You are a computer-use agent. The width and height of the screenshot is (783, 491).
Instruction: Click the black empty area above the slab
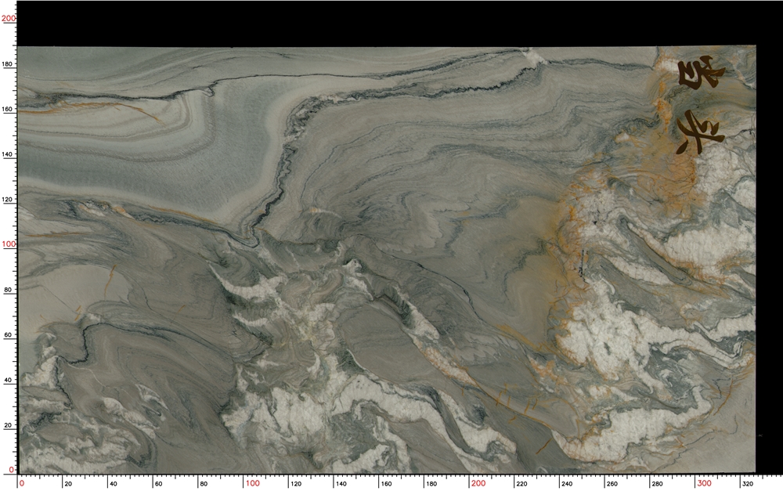[391, 23]
